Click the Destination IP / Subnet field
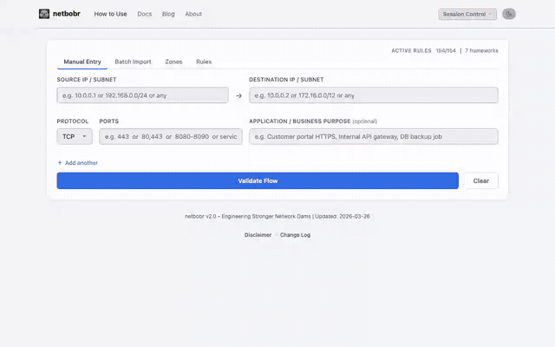 point(374,95)
